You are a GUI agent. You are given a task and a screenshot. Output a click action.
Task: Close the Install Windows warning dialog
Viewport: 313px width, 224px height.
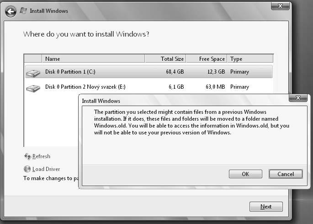point(298,98)
